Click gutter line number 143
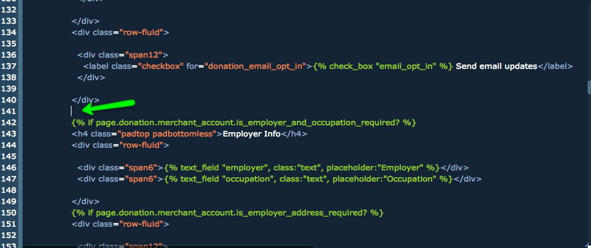 click(9, 134)
